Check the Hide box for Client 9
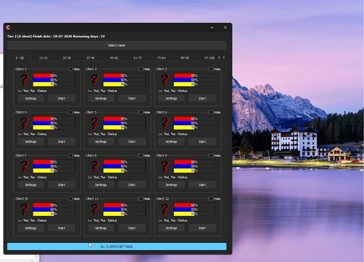 point(211,155)
